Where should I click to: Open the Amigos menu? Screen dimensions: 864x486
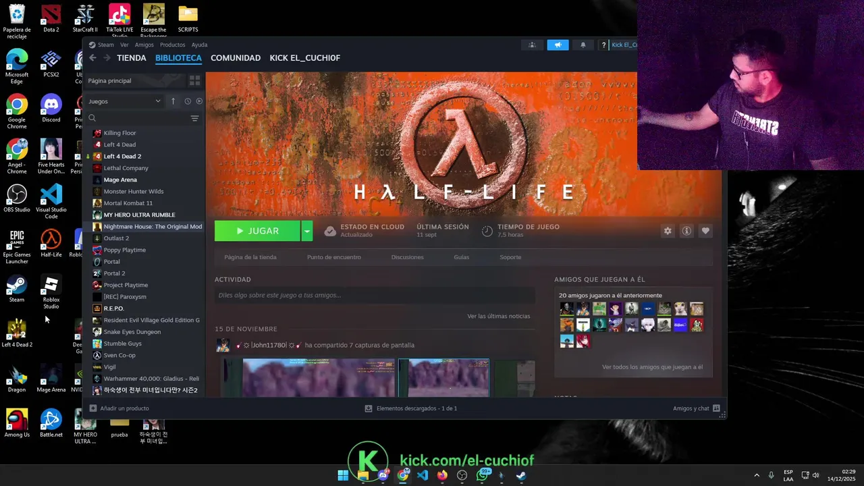pyautogui.click(x=144, y=45)
